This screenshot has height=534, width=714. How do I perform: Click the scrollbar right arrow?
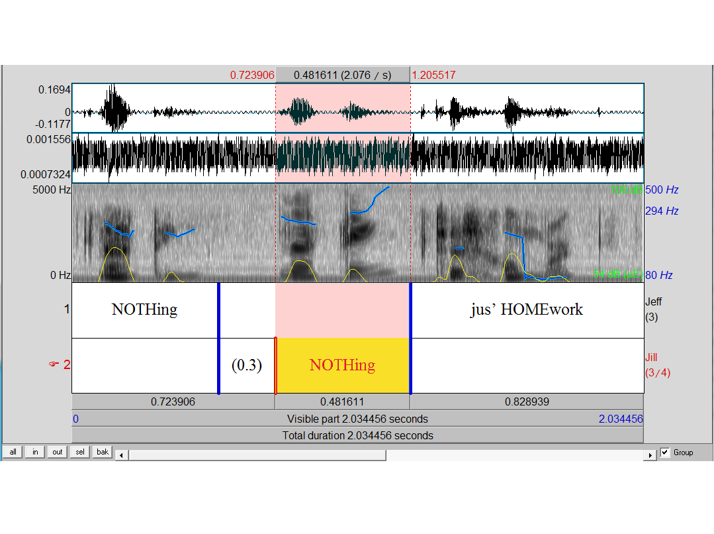pos(652,455)
